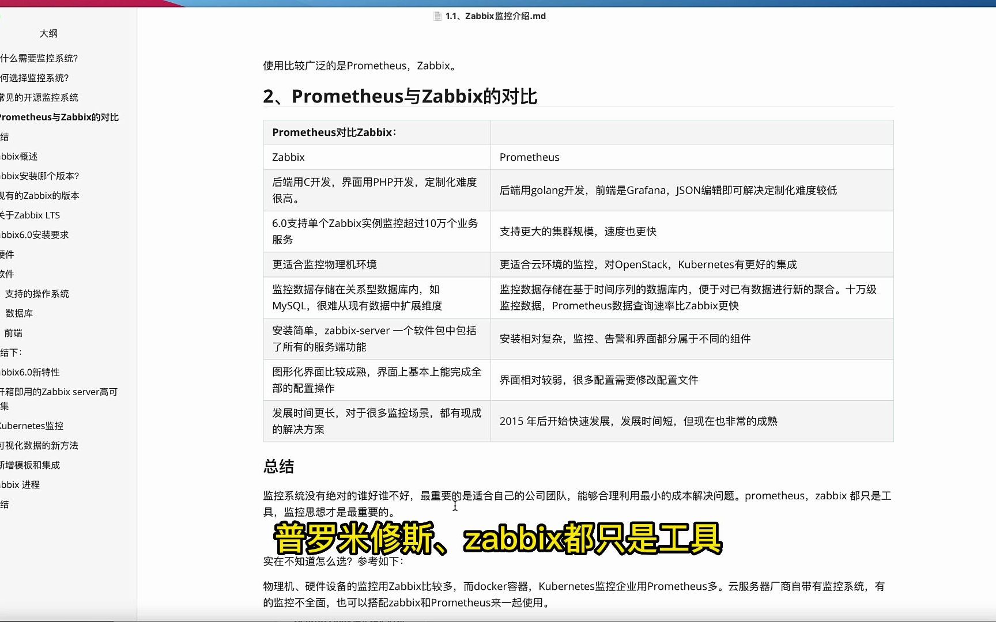Click cell 发展时间更长,对于很多监控场景
The width and height of the screenshot is (996, 622).
click(376, 421)
